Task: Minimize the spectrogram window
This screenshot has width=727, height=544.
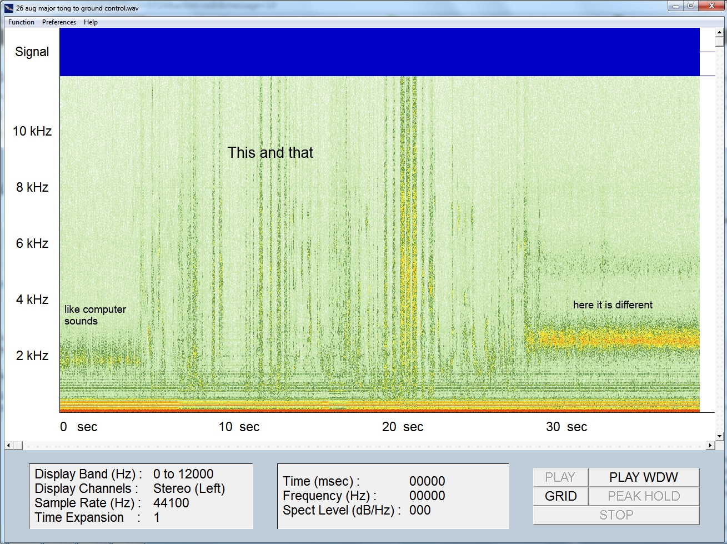Action: [x=675, y=6]
